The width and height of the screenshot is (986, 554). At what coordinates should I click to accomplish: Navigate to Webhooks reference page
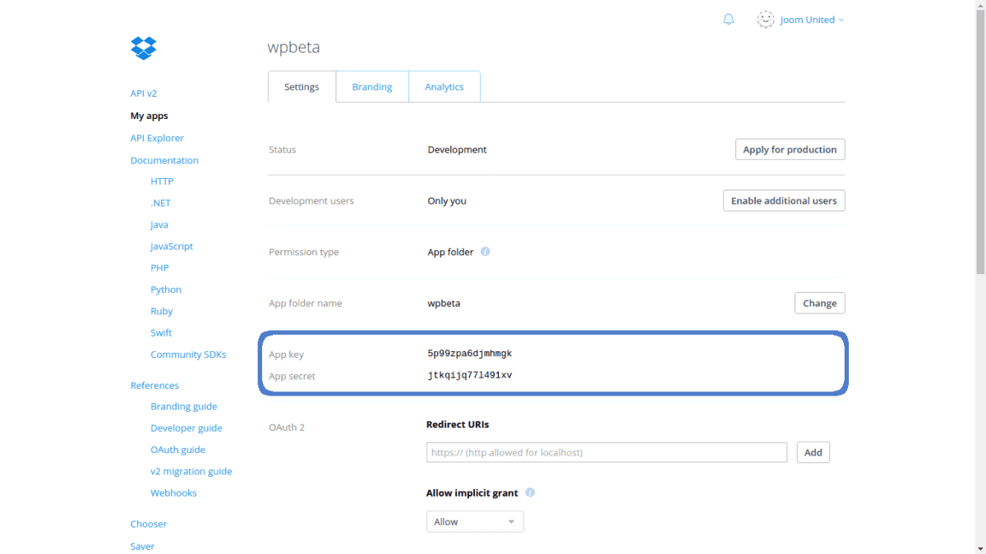(173, 493)
